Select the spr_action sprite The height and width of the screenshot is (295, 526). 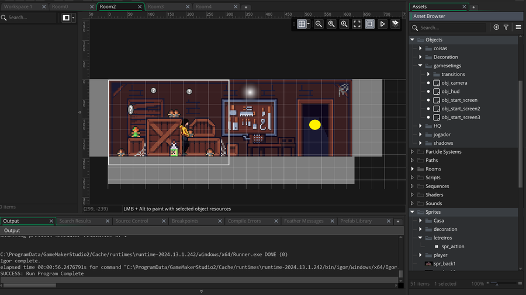point(452,247)
